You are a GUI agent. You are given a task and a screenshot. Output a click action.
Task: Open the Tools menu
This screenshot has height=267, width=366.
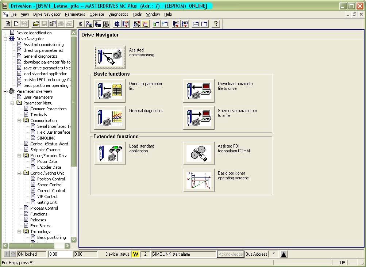[x=137, y=14]
